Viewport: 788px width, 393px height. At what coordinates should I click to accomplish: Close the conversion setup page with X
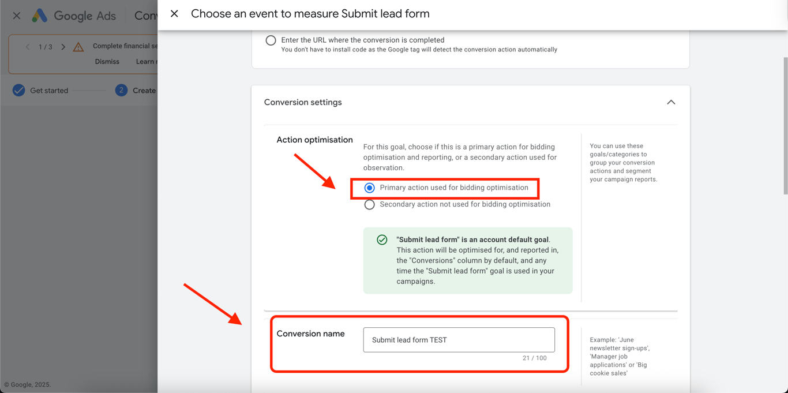tap(17, 16)
